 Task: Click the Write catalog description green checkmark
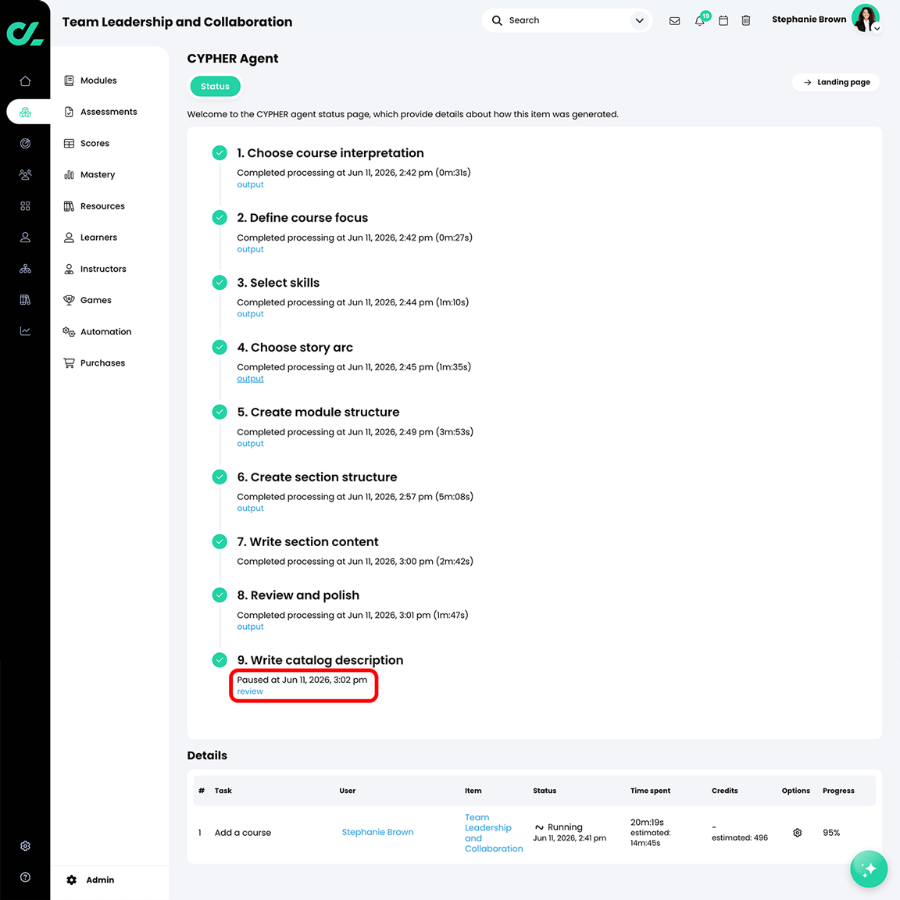pyautogui.click(x=220, y=660)
